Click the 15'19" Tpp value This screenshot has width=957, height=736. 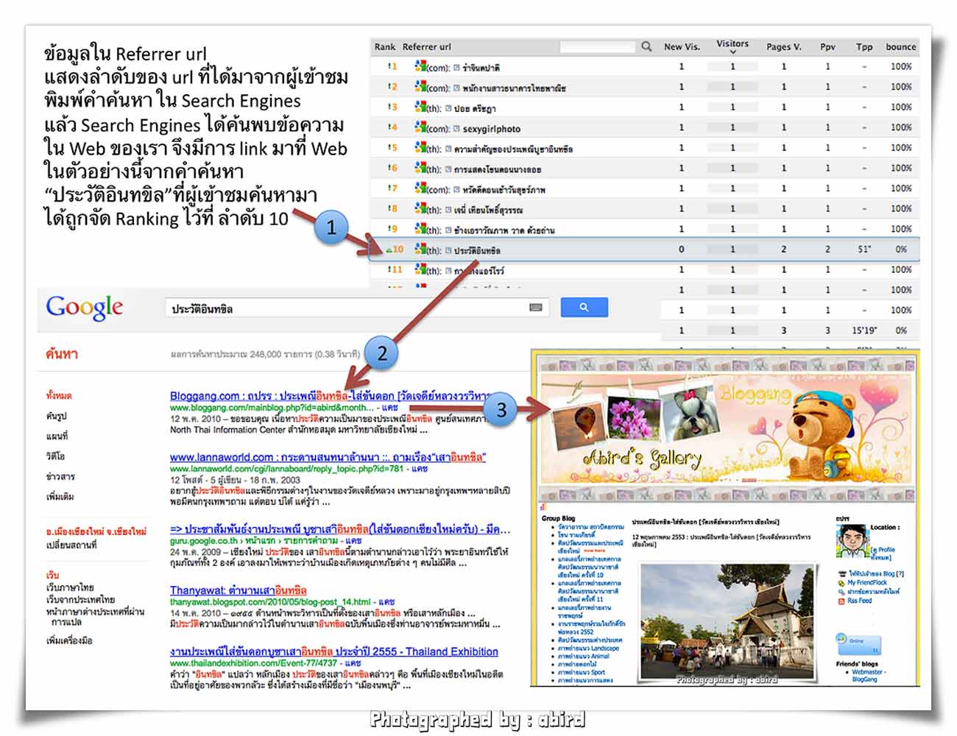tap(864, 330)
